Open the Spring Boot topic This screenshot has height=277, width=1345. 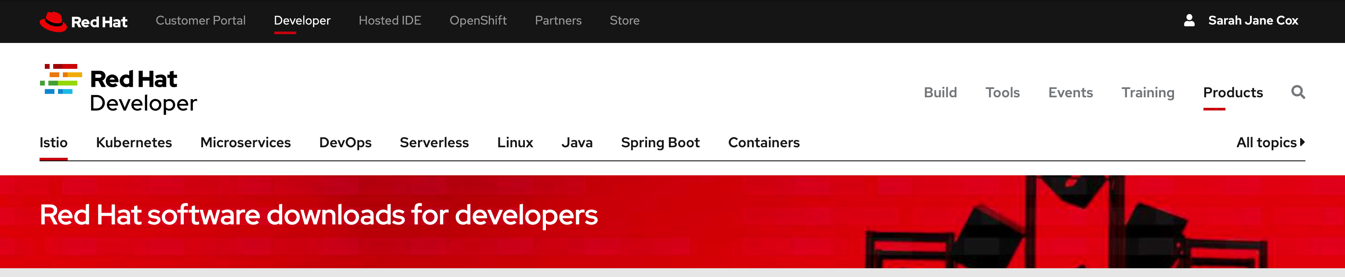point(660,142)
